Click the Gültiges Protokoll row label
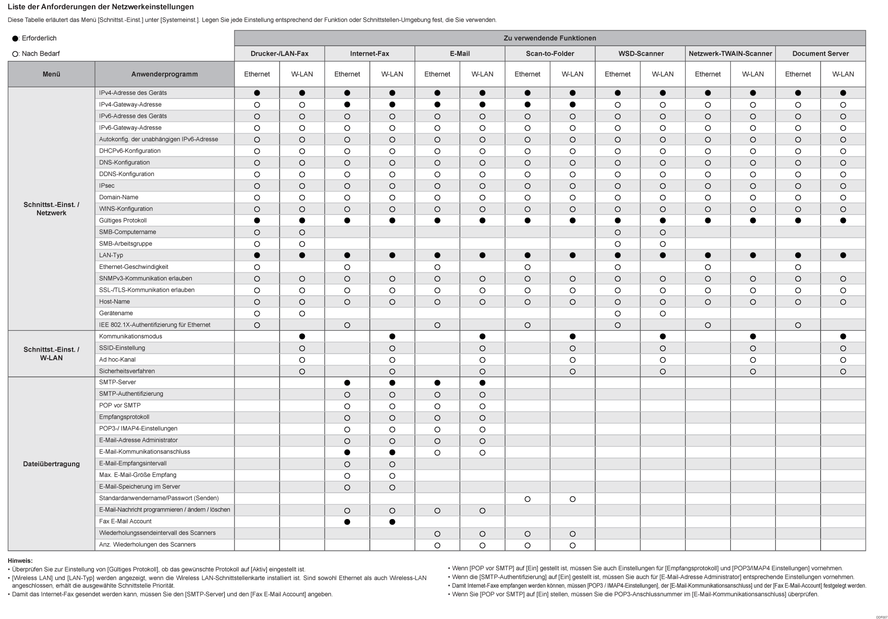The width and height of the screenshot is (888, 619). point(123,220)
